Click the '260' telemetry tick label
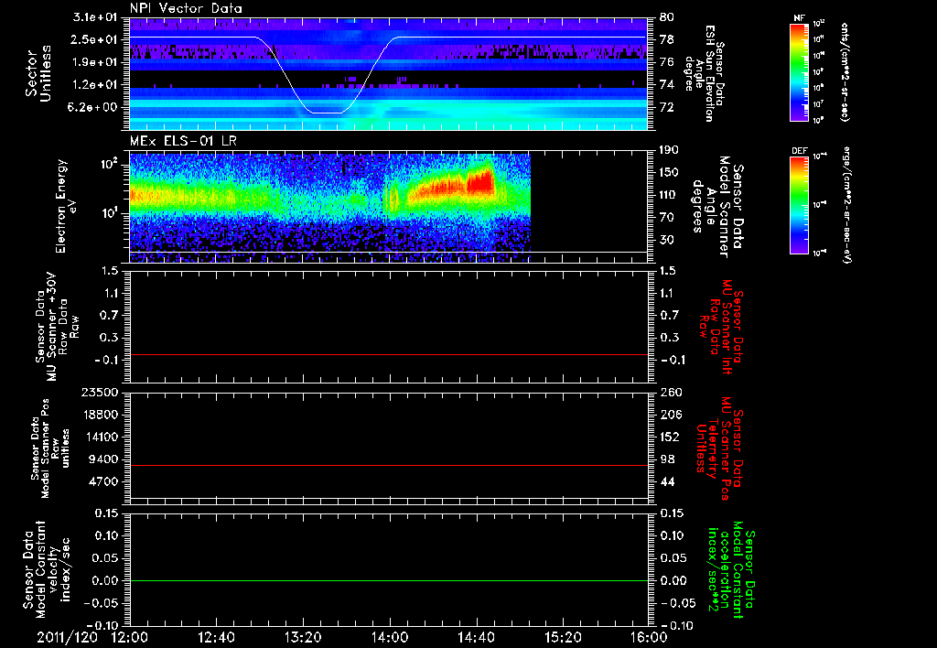 pyautogui.click(x=670, y=392)
